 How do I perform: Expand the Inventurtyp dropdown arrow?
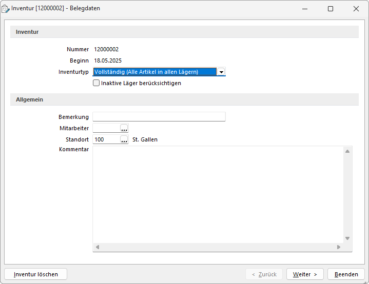[221, 72]
